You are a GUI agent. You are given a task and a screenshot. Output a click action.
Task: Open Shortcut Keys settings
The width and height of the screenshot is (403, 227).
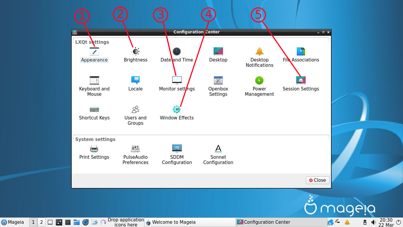[94, 109]
